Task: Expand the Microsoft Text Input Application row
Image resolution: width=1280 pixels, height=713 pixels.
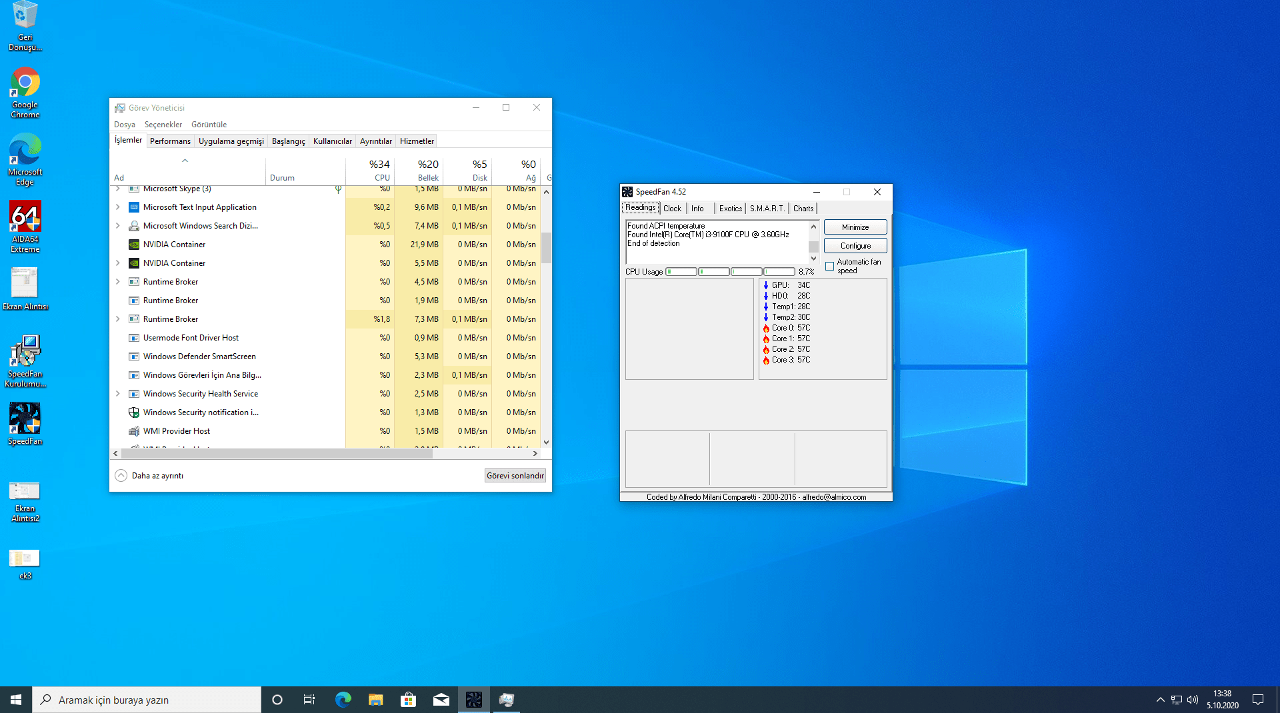Action: pyautogui.click(x=118, y=207)
